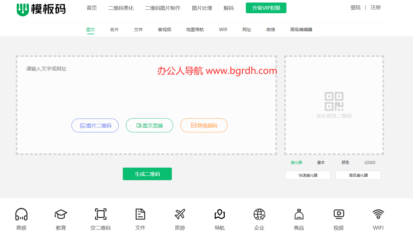Open the 文件 document icon category

(140, 214)
